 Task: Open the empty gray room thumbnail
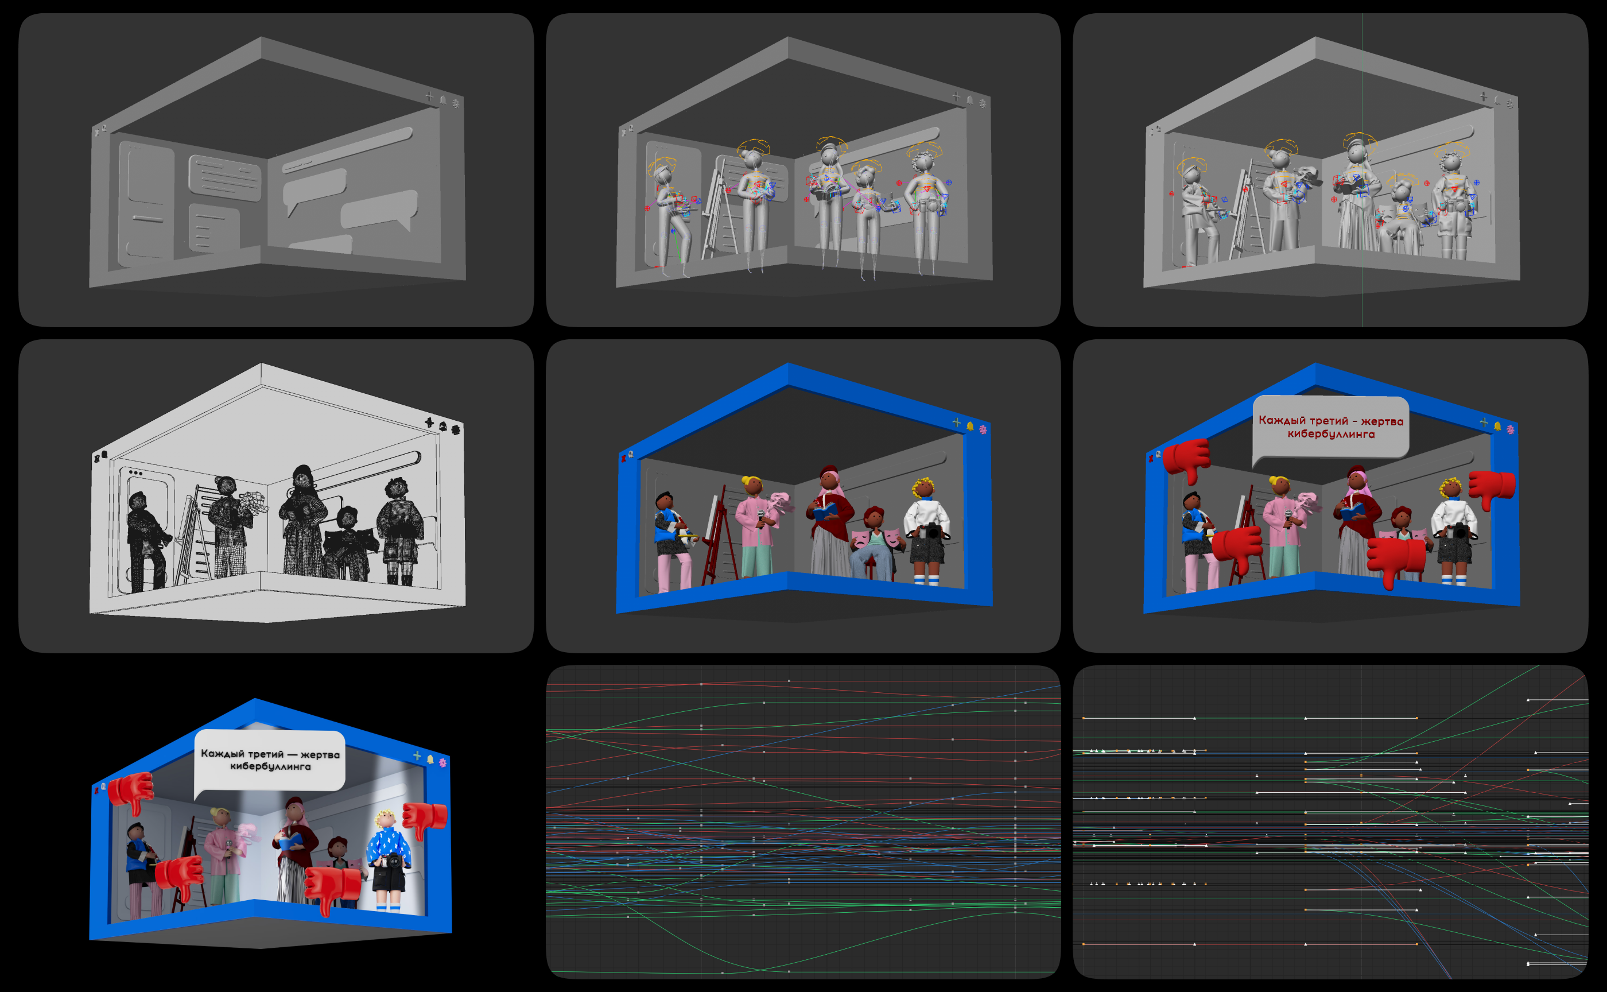point(276,170)
